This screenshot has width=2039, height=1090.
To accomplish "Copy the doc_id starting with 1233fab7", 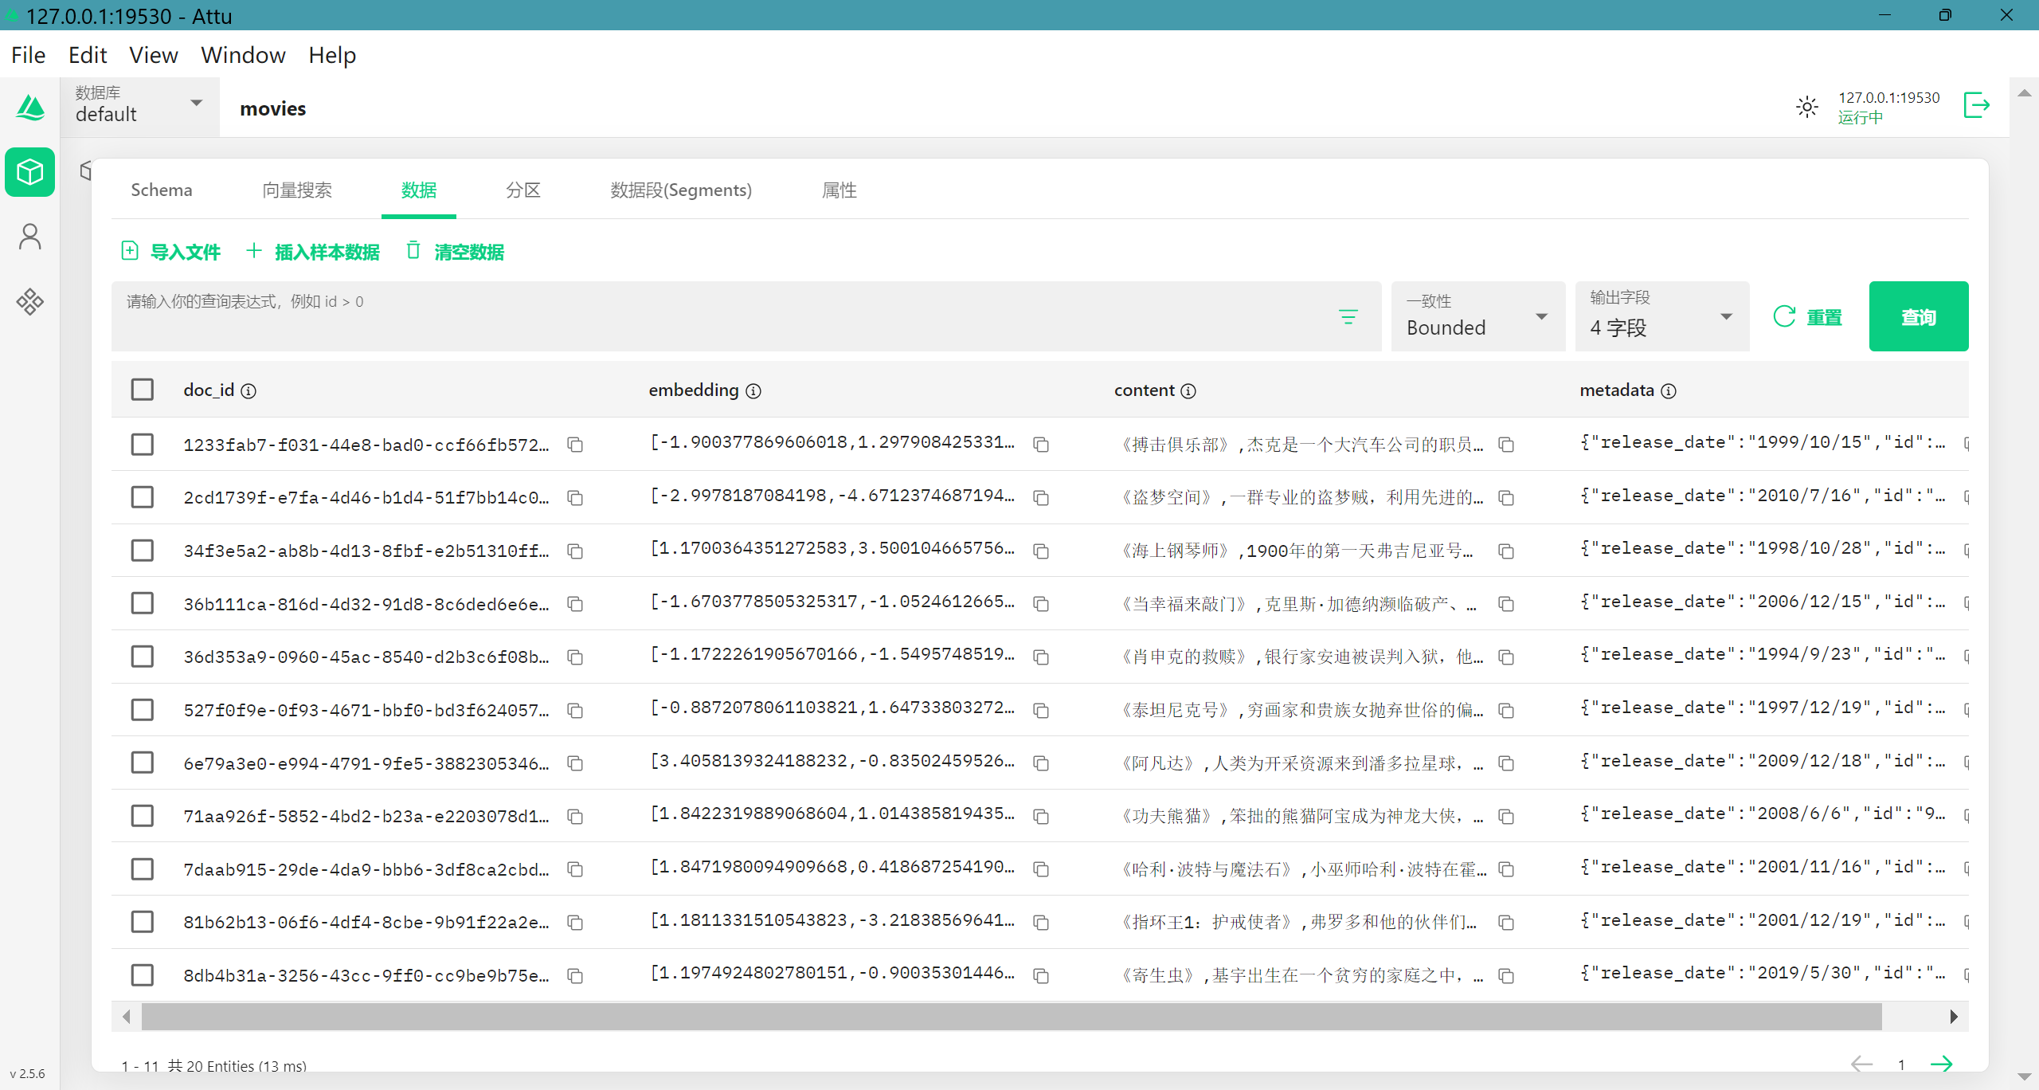I will pos(575,445).
